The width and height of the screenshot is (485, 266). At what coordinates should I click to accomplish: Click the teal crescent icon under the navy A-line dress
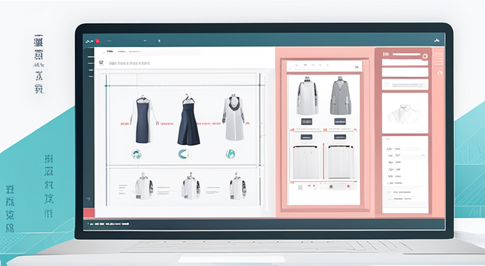184,154
